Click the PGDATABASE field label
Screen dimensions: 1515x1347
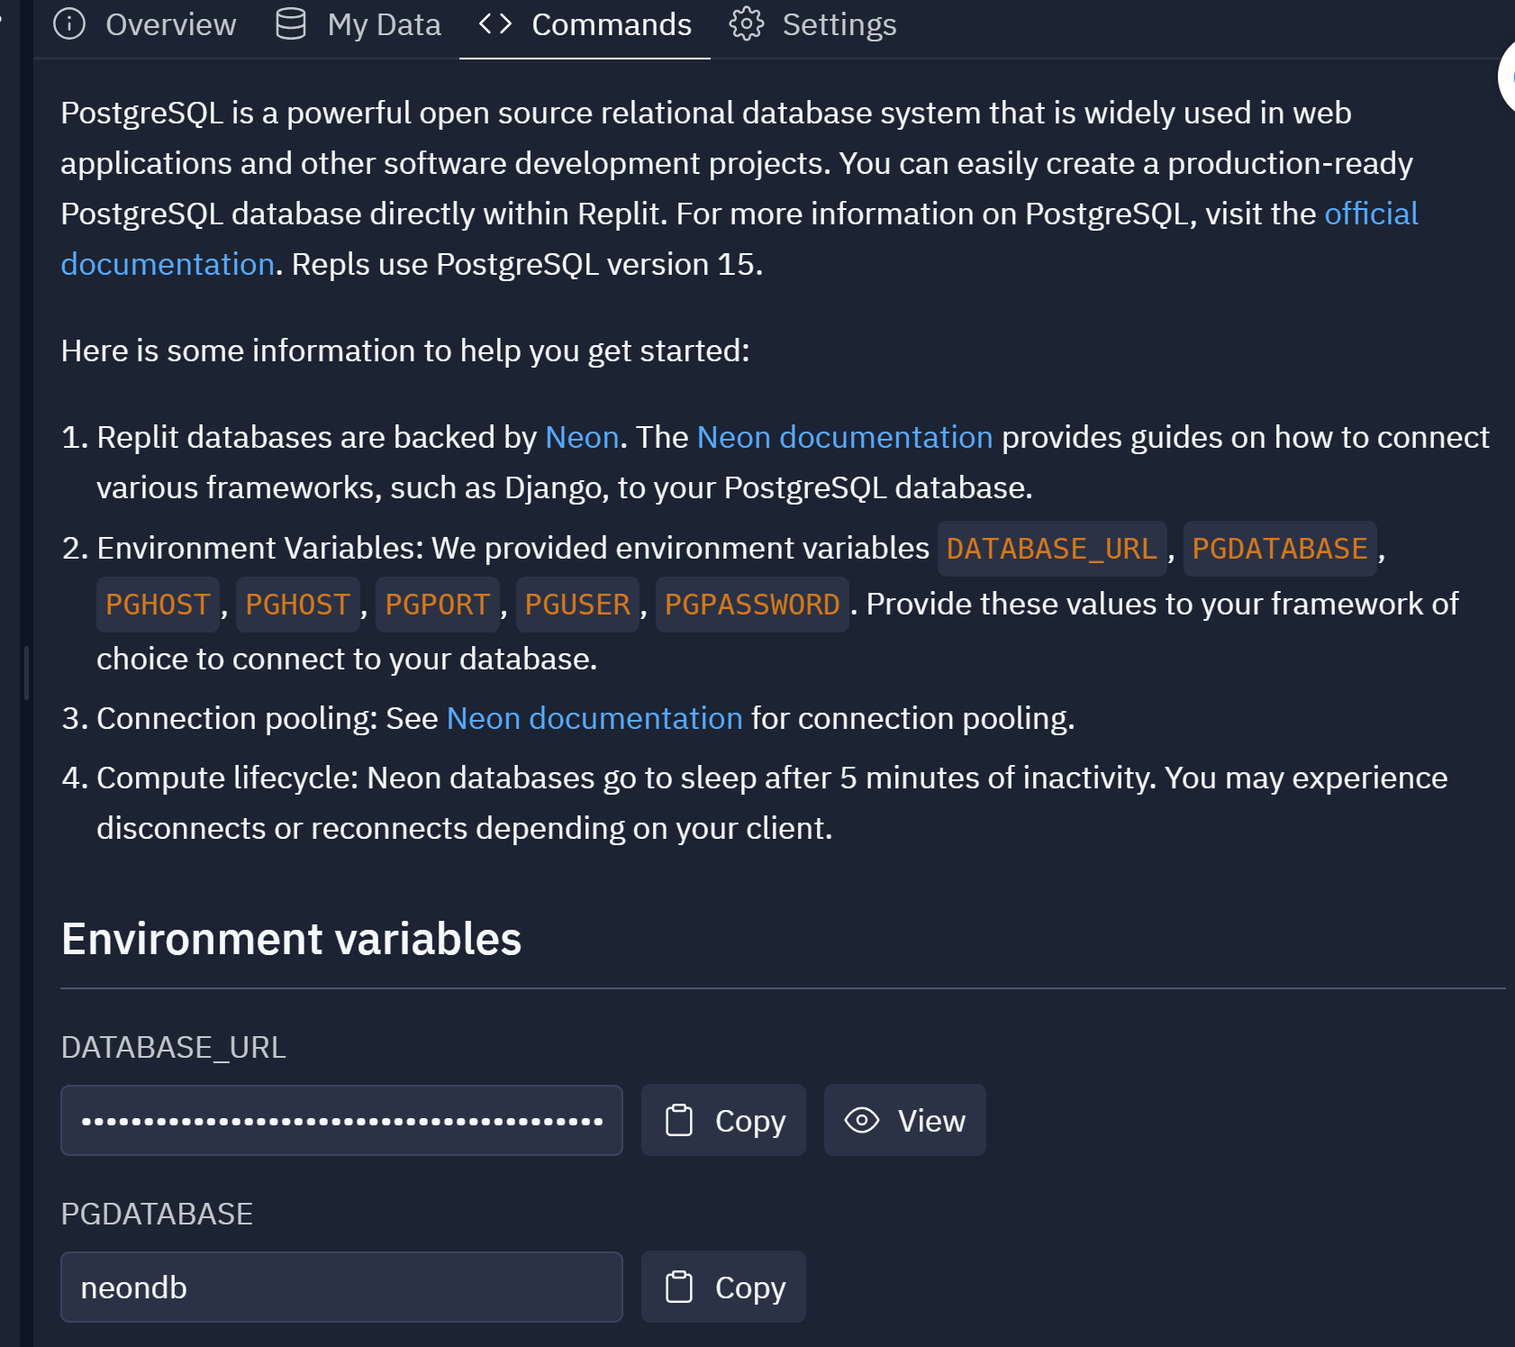157,1214
